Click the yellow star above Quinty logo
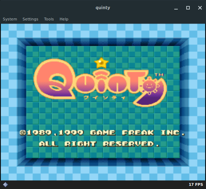This screenshot has width=206, height=189. [x=101, y=63]
